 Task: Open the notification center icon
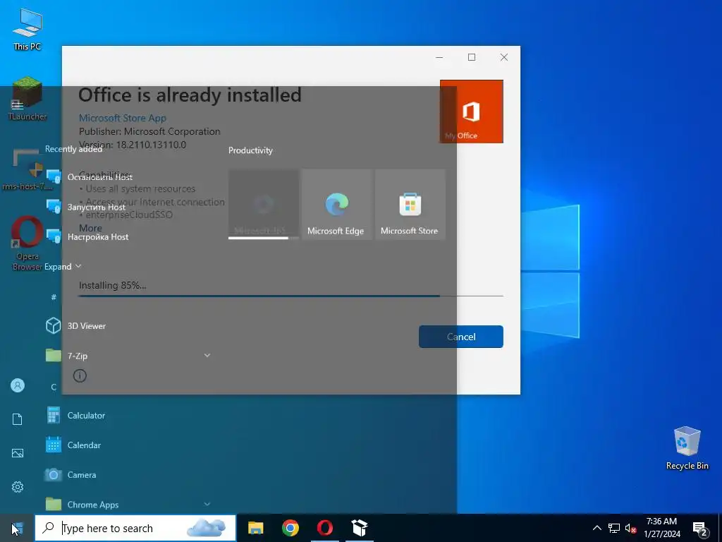(700, 529)
